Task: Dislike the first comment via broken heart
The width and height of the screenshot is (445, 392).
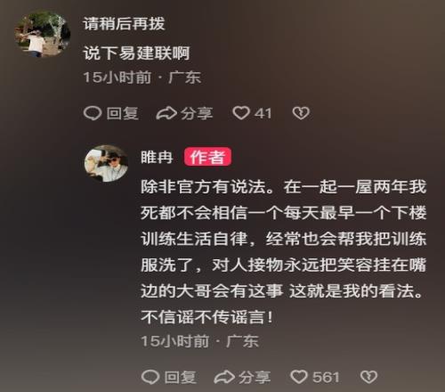Action: [301, 113]
